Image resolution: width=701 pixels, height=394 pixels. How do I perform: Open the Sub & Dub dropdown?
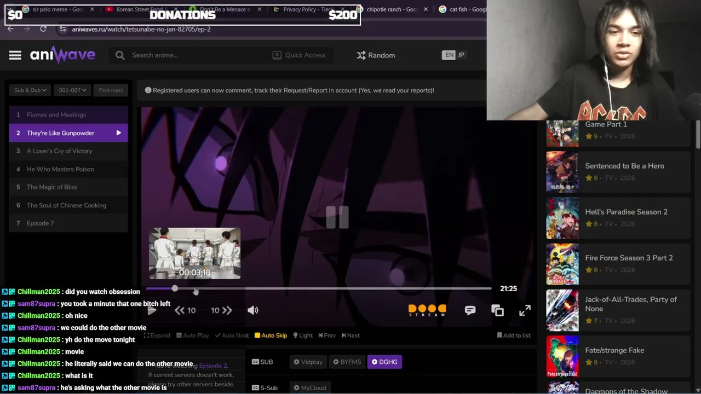tap(30, 90)
